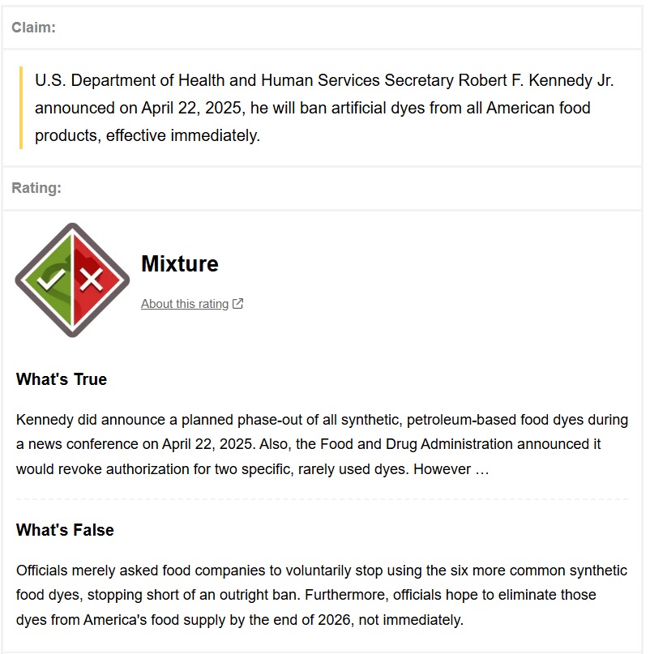Click the external link icon after About this rating
The height and width of the screenshot is (654, 650).
click(x=238, y=304)
